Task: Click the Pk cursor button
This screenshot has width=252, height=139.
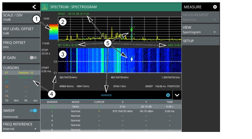Action: click(26, 101)
